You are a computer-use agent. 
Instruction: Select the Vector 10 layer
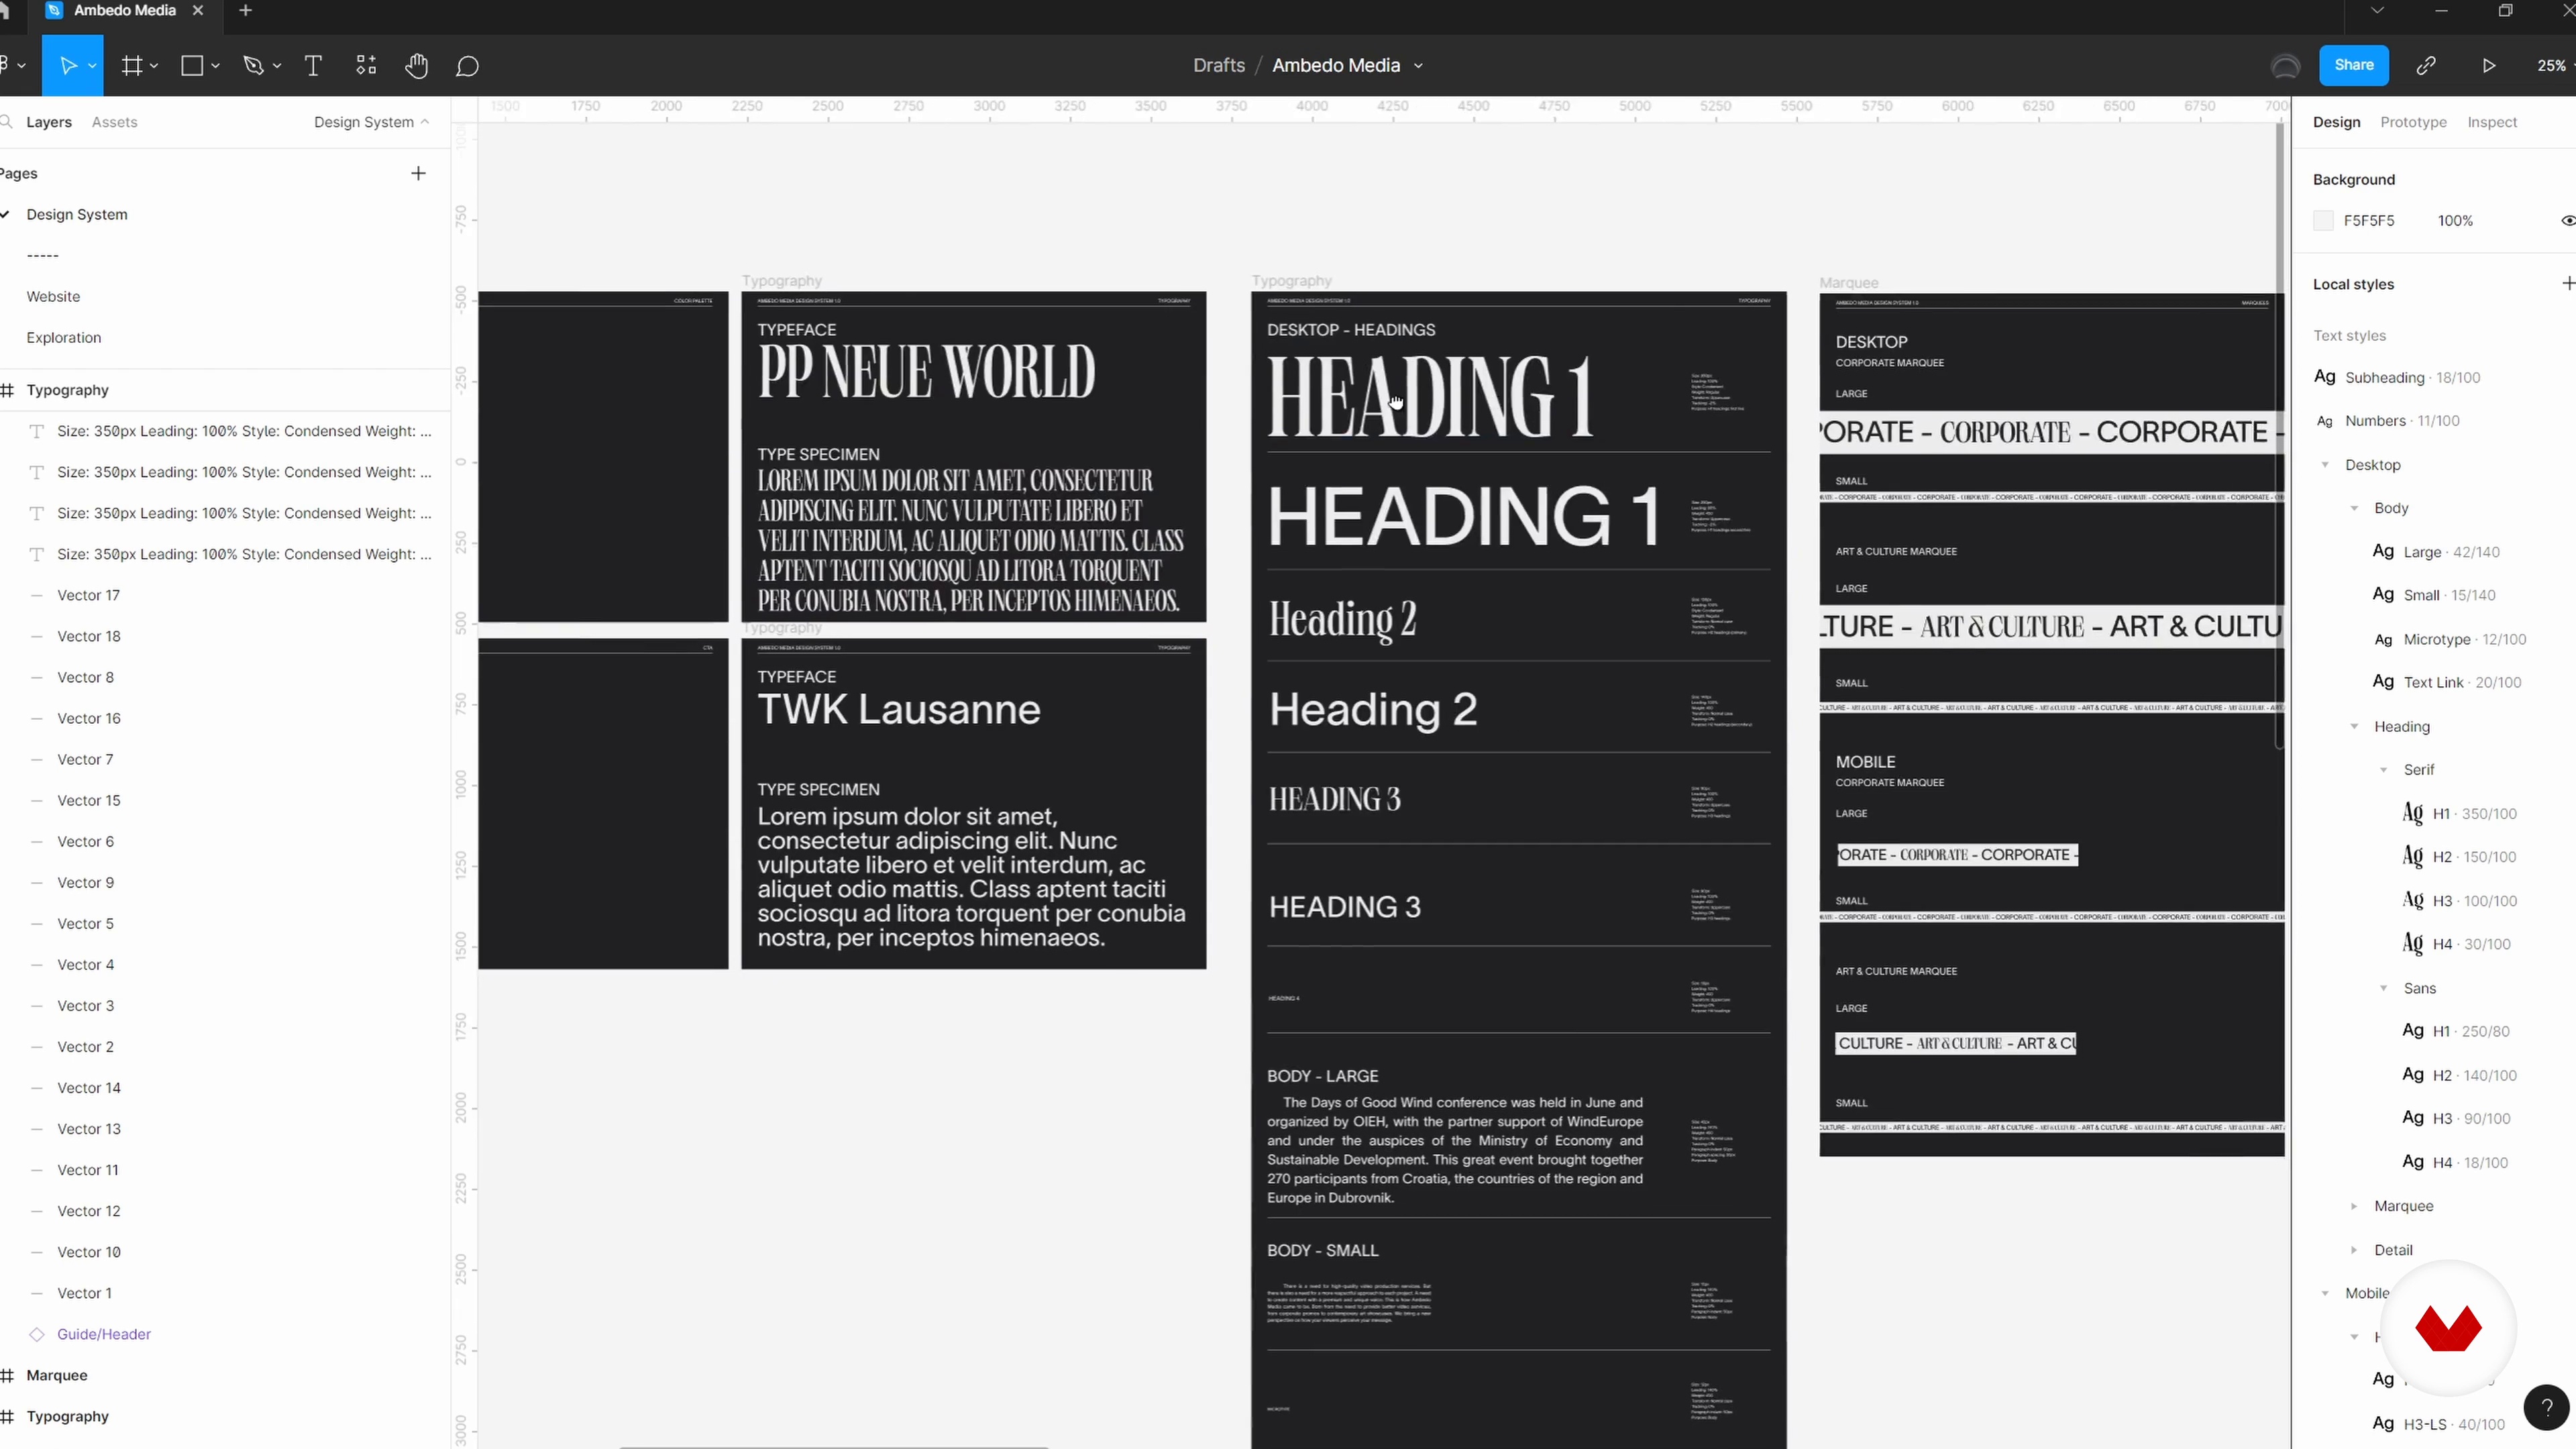click(x=88, y=1252)
